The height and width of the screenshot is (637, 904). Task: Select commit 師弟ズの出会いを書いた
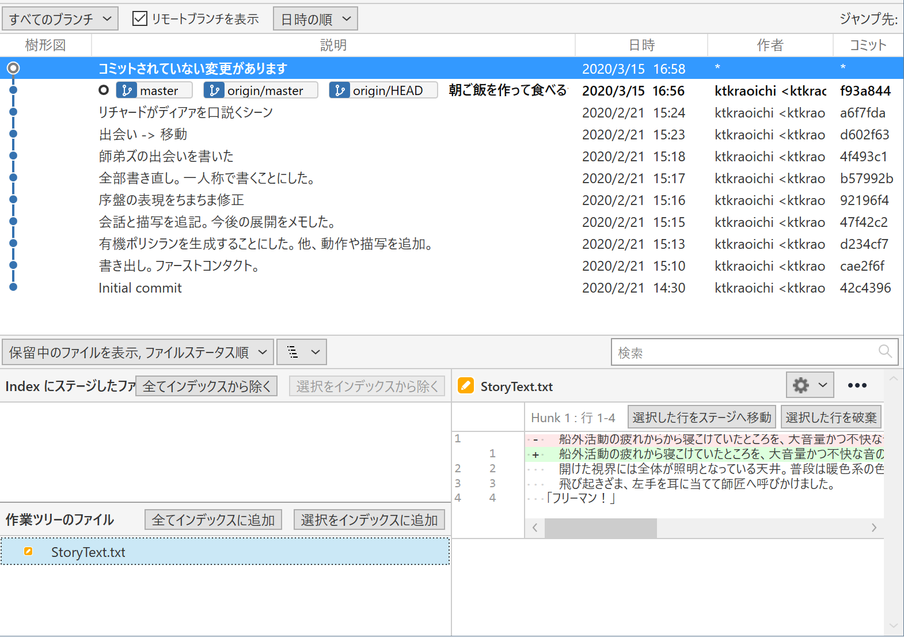(452, 156)
